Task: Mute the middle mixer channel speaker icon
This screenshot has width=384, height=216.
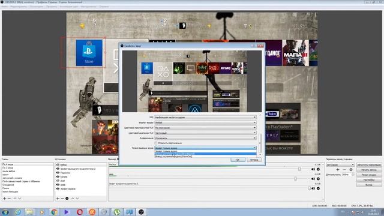Action: pos(313,179)
